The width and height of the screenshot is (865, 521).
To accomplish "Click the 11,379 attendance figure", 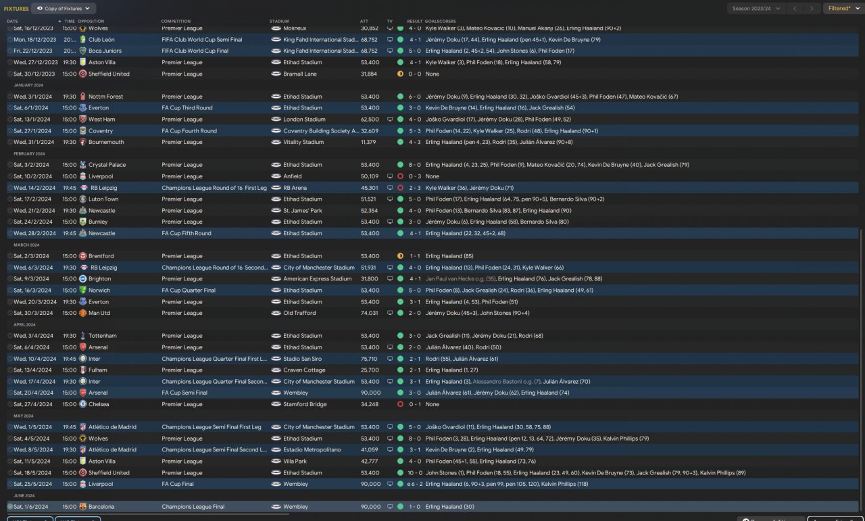I will (370, 143).
